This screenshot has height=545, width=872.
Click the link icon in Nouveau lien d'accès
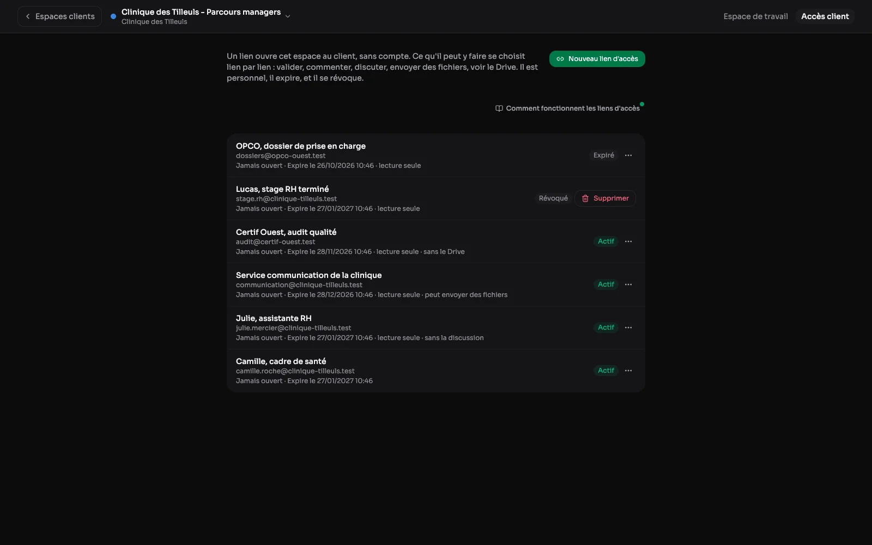560,59
